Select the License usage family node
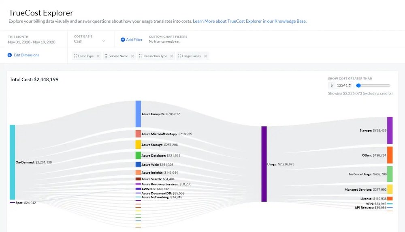This screenshot has width=405, height=232. [390, 199]
